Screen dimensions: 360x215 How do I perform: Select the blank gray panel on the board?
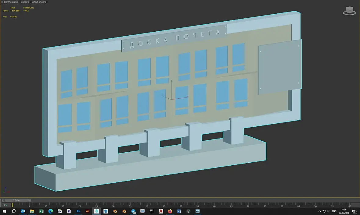point(280,67)
